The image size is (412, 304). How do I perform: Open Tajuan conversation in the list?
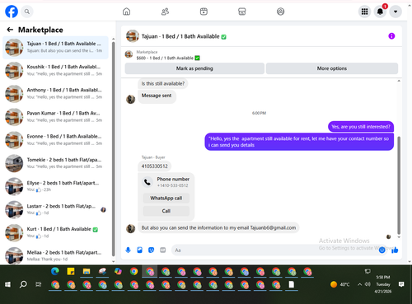[x=55, y=47]
